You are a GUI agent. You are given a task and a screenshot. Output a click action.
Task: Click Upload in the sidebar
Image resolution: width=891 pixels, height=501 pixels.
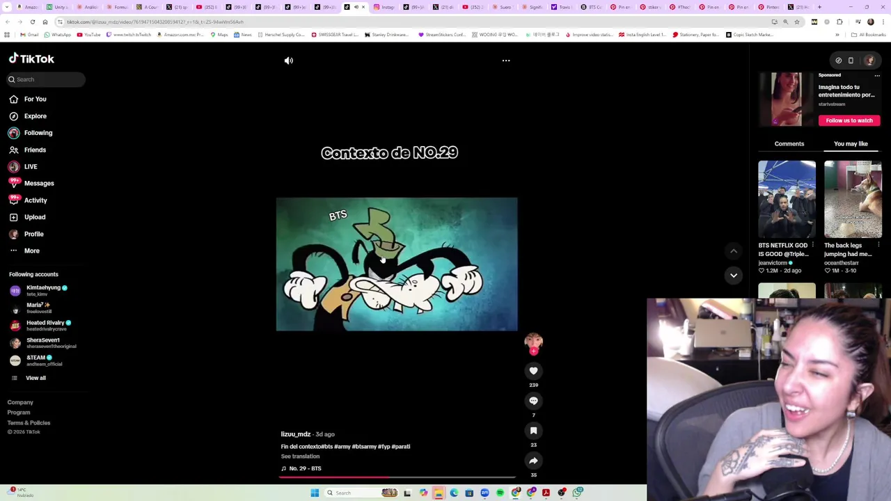coord(27,217)
